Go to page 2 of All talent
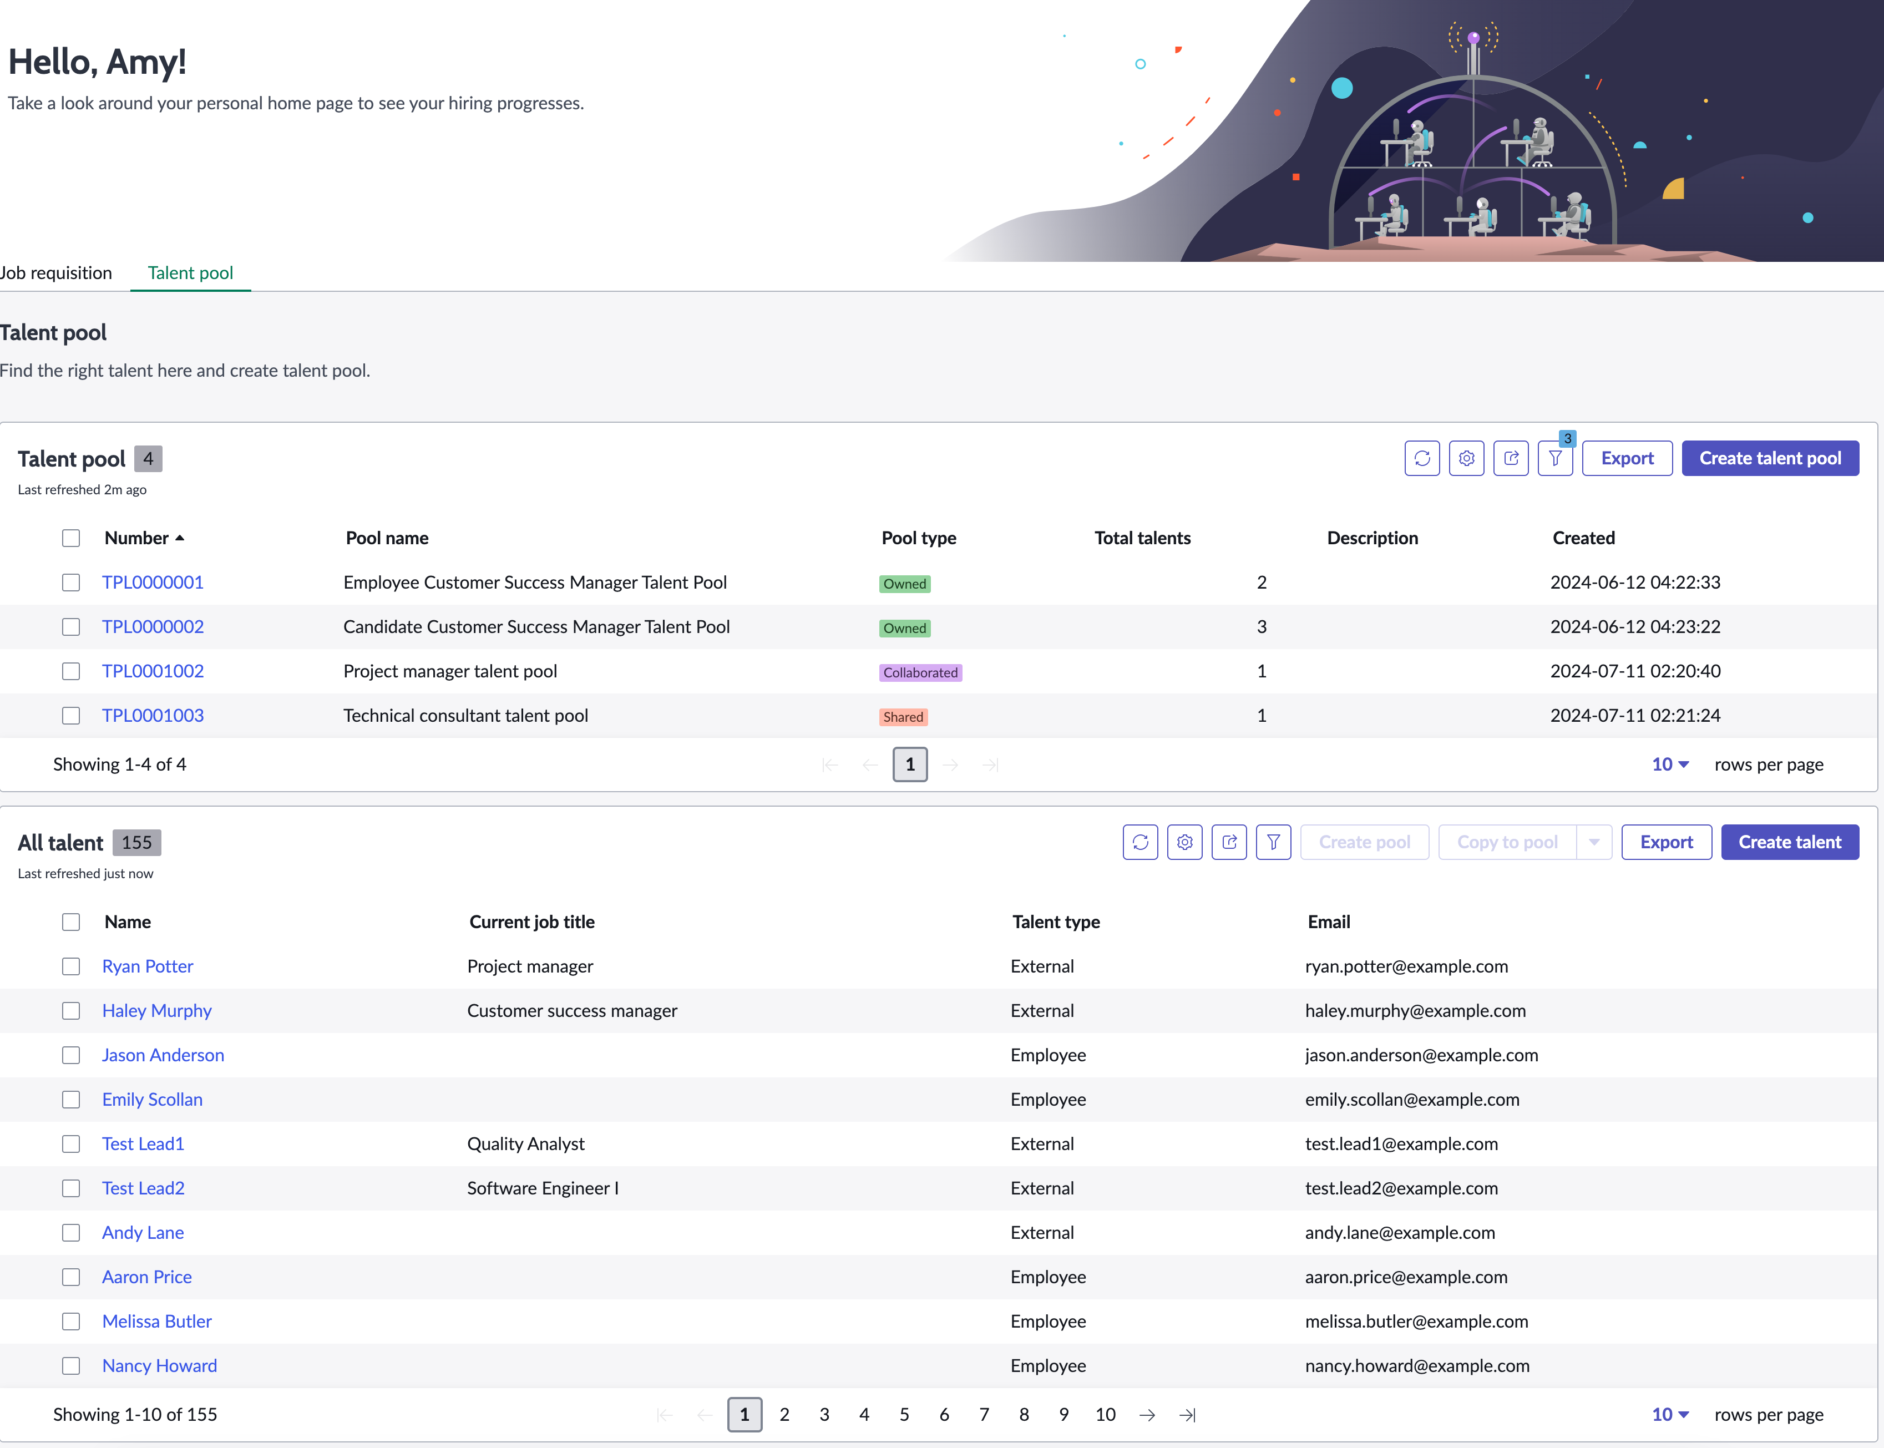1884x1448 pixels. pos(784,1414)
